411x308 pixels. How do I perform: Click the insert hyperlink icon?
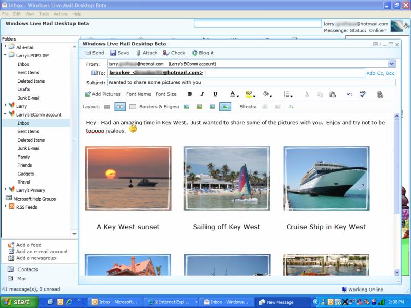pos(380,94)
